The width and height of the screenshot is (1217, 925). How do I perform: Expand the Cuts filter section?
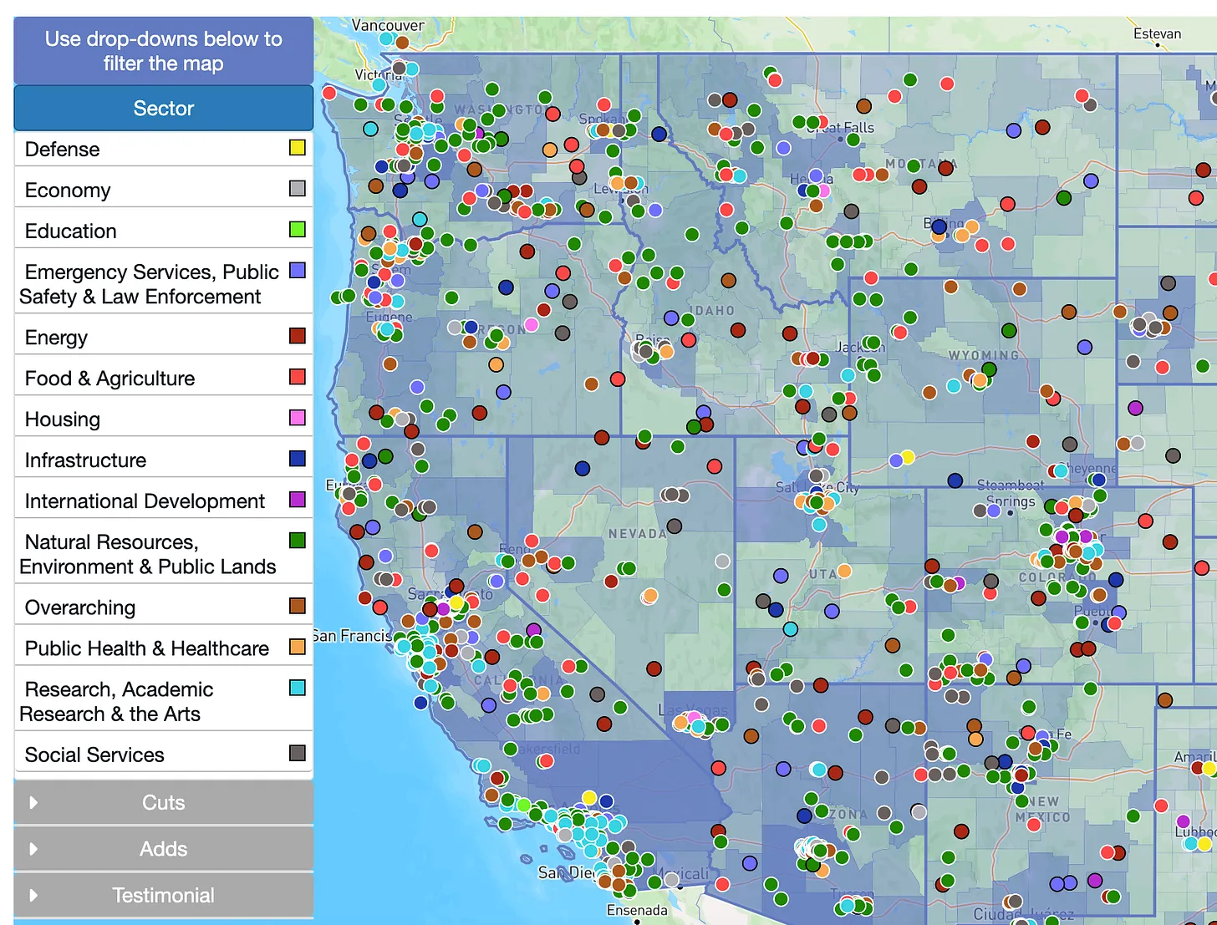point(163,803)
